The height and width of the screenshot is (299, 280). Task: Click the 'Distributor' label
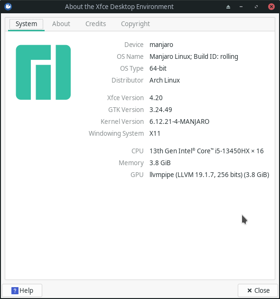tap(127, 80)
